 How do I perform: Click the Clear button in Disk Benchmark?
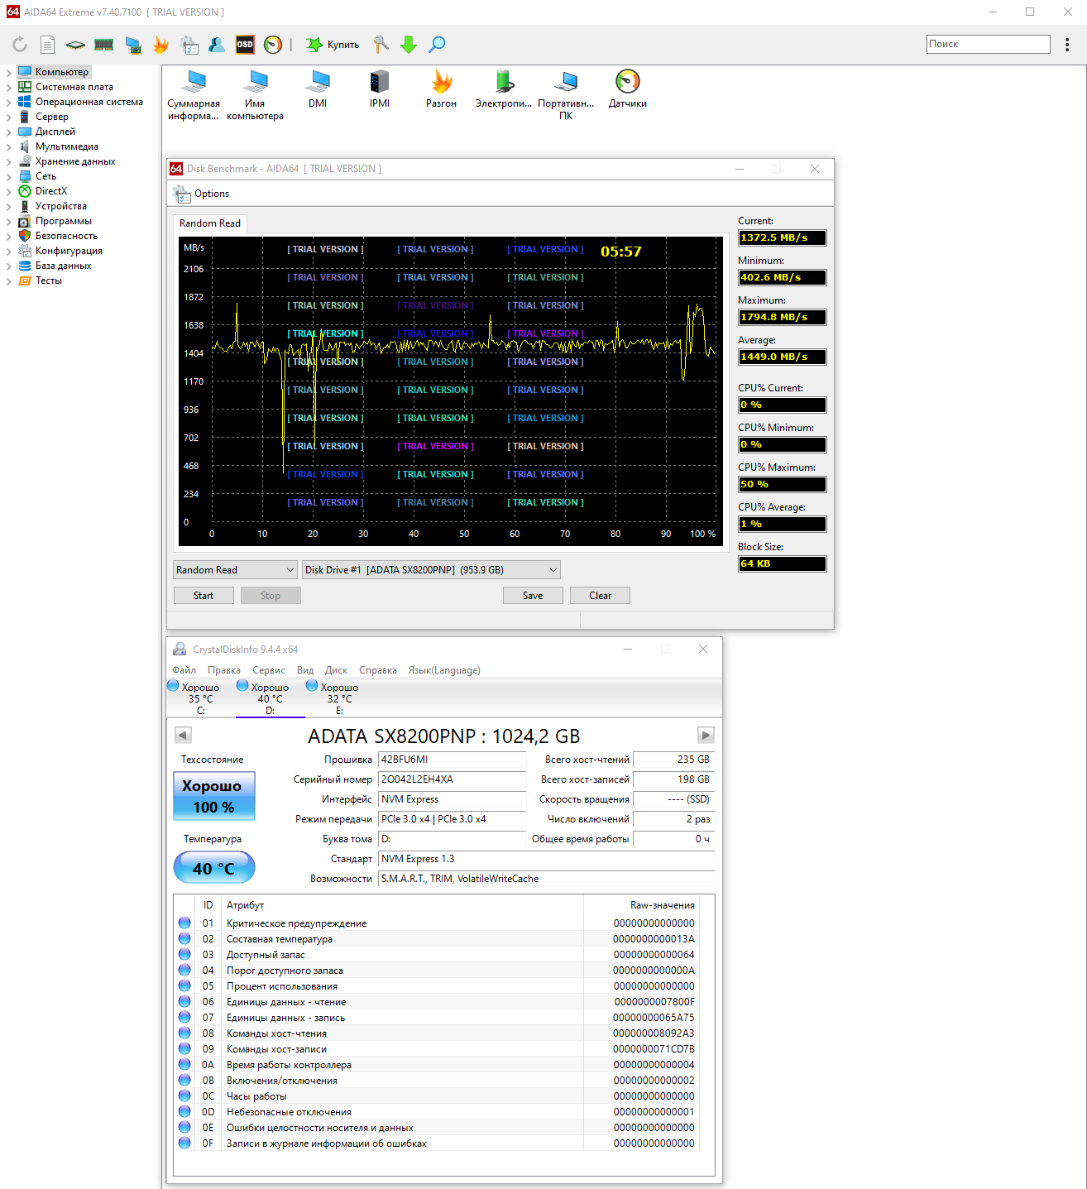pyautogui.click(x=600, y=596)
